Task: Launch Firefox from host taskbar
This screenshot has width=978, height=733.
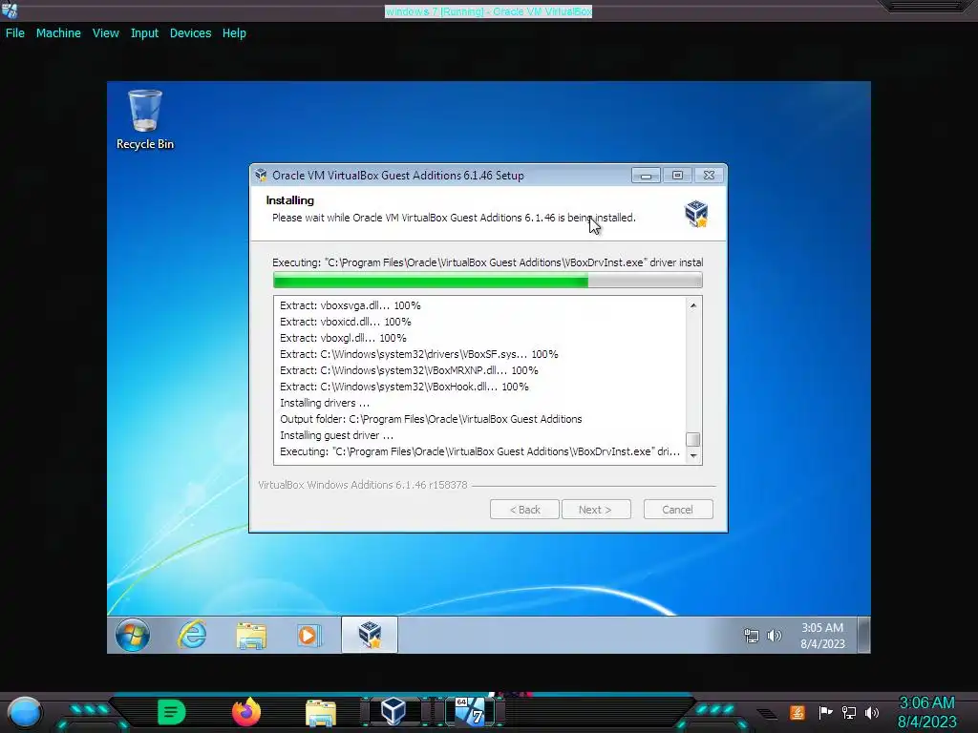Action: point(246,712)
